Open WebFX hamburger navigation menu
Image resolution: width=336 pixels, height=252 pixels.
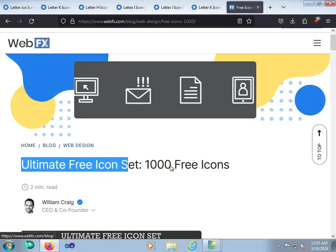click(317, 43)
